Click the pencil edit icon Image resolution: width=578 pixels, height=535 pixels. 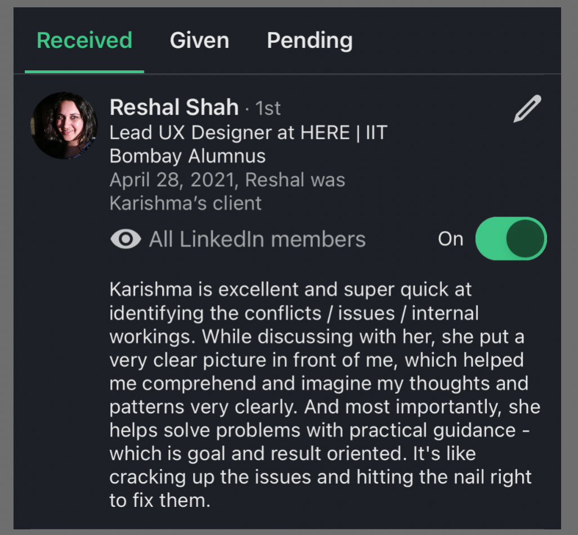pyautogui.click(x=527, y=109)
